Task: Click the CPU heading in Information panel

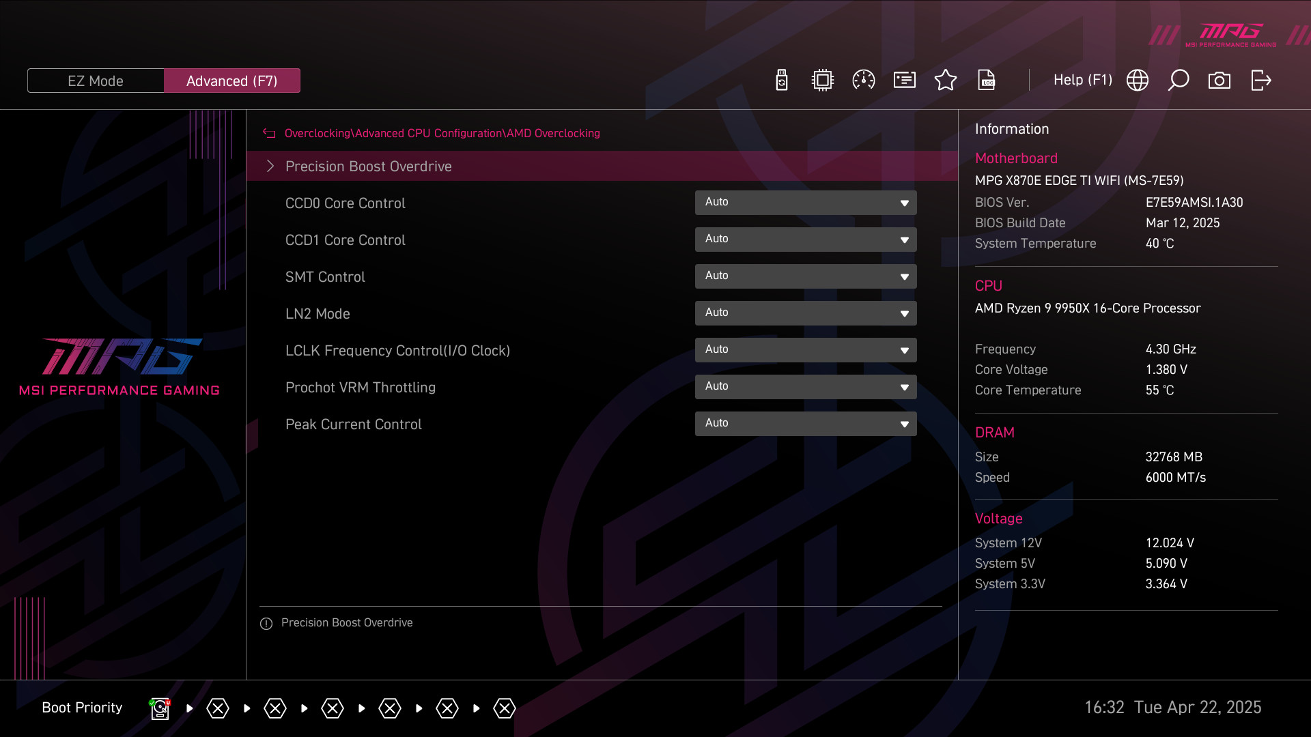Action: [x=989, y=286]
